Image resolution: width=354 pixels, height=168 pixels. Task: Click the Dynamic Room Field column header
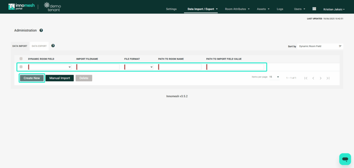(41, 59)
